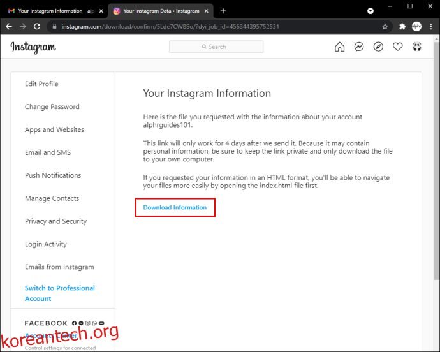Close the Your Instagram Data tab
This screenshot has width=440, height=352.
coord(206,11)
